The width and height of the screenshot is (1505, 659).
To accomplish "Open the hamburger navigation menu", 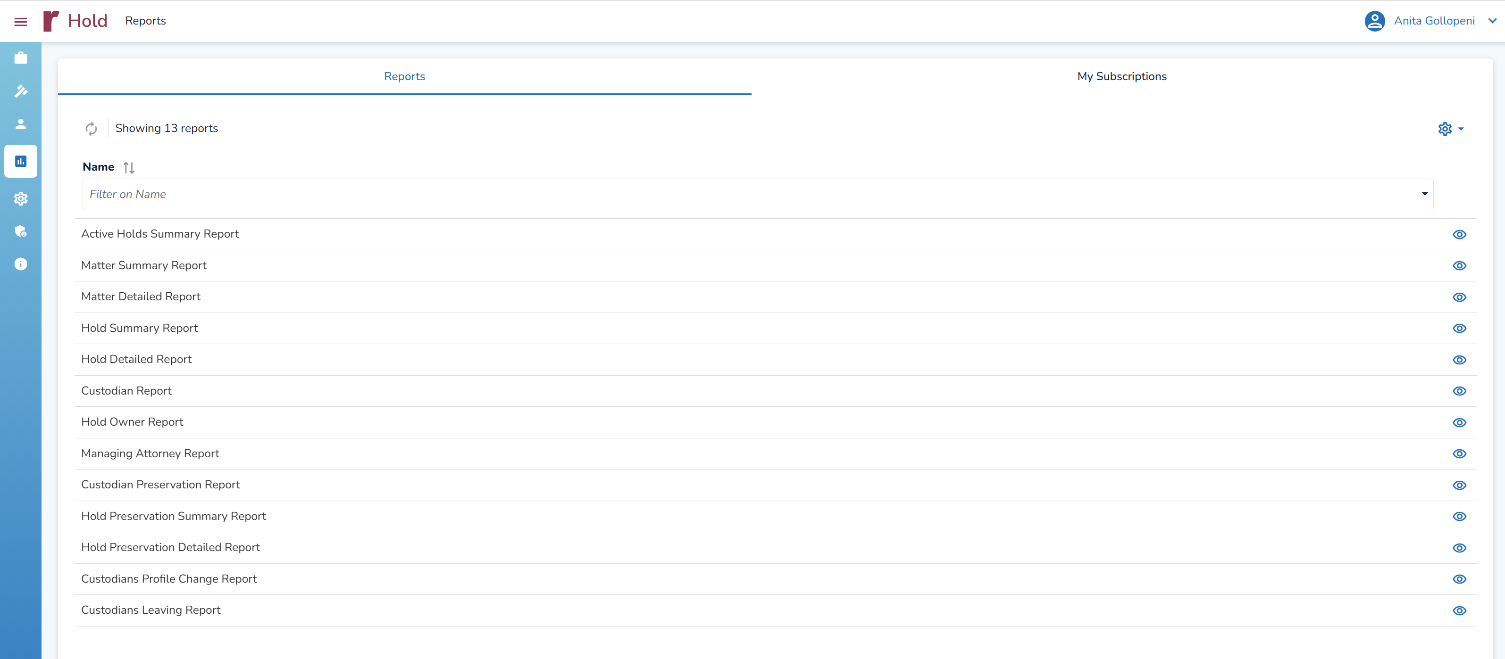I will [20, 22].
